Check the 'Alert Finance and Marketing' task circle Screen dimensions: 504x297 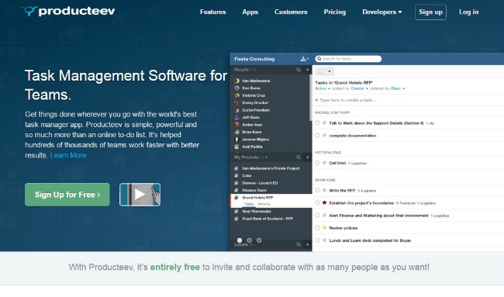click(317, 216)
